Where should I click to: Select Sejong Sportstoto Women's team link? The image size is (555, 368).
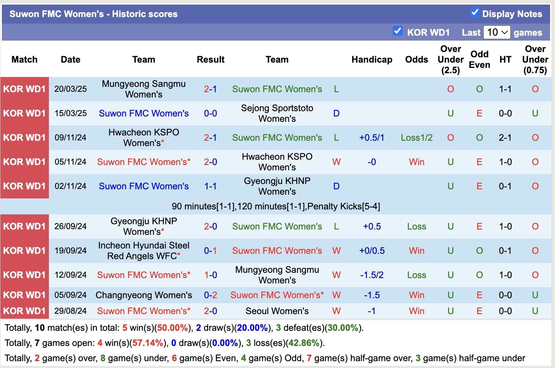(277, 113)
